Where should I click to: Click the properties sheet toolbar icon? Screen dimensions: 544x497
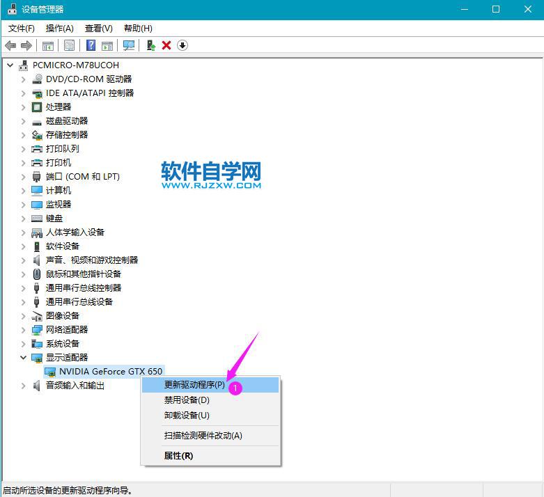[69, 45]
